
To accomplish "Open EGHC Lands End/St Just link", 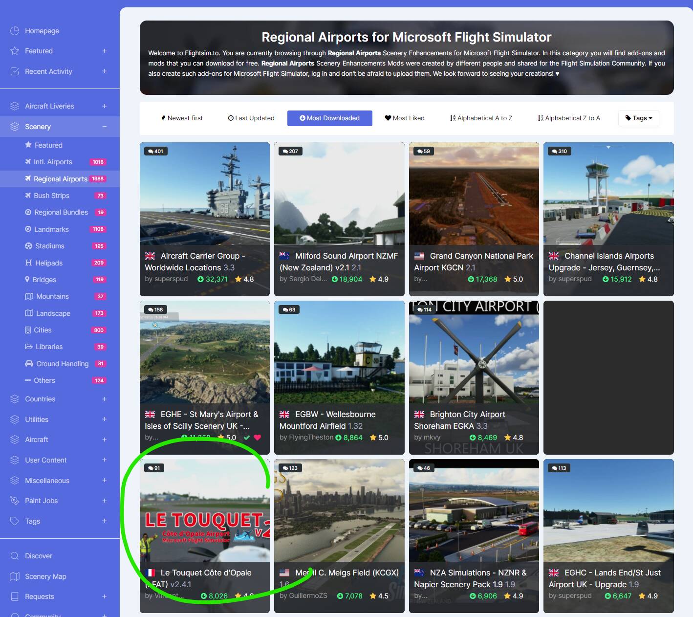I will 605,578.
